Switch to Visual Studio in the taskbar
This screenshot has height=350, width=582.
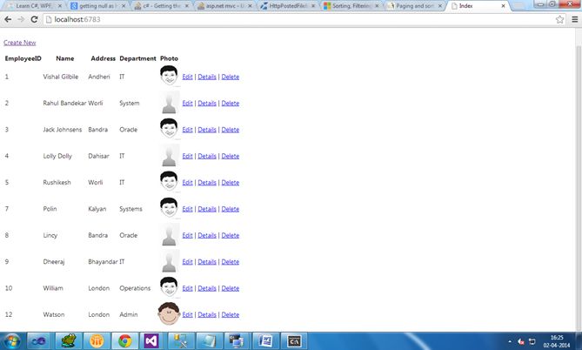(151, 340)
